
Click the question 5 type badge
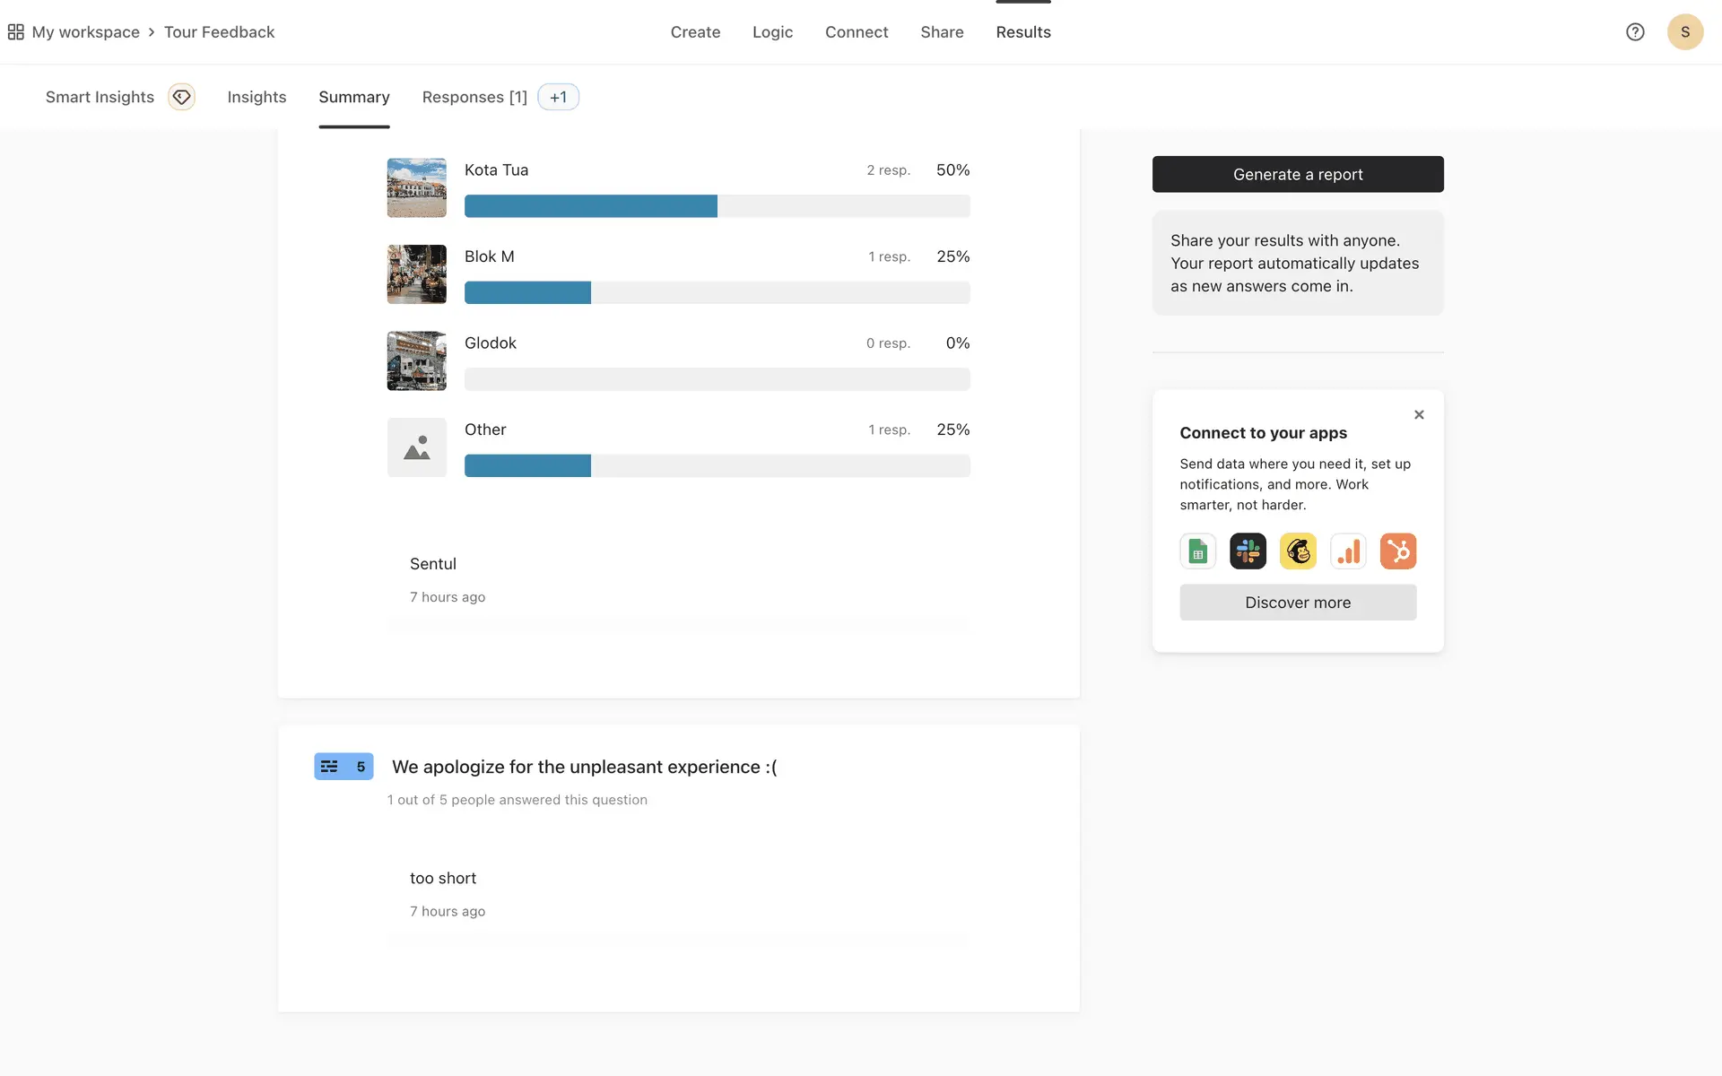pyautogui.click(x=344, y=767)
